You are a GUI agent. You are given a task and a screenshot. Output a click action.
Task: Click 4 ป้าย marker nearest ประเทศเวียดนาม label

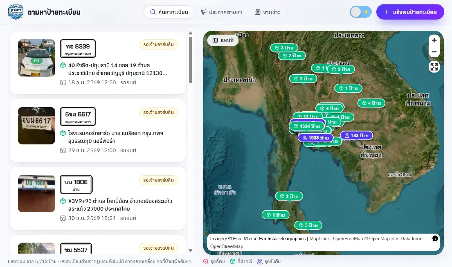371,103
